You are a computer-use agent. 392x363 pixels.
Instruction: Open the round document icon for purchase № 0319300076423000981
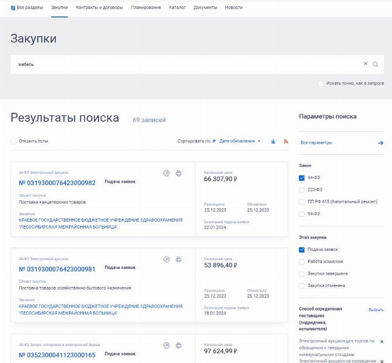[166, 259]
